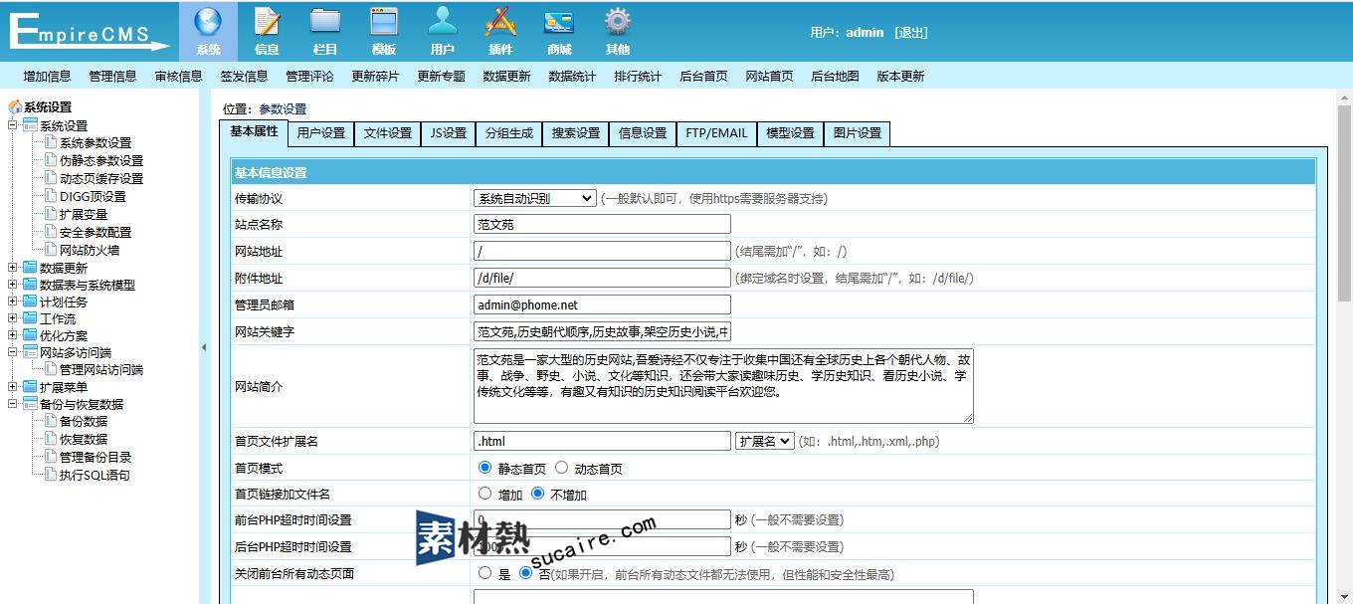Click the 退出 logout link
The width and height of the screenshot is (1353, 604).
pos(911,32)
